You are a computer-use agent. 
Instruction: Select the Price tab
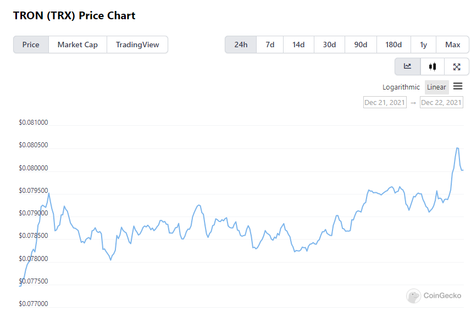click(x=31, y=45)
